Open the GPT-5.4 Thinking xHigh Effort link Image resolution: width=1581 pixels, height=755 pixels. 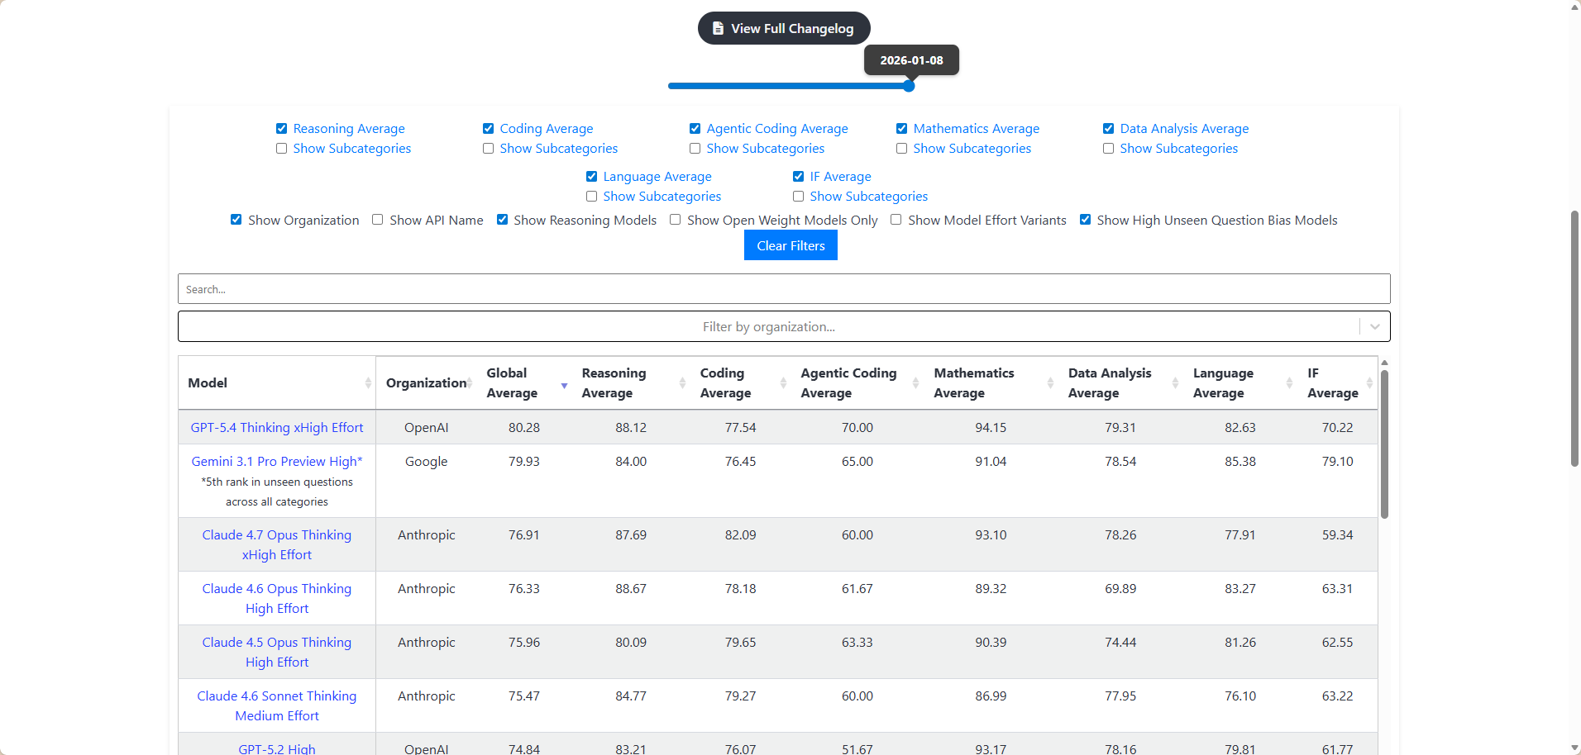click(x=277, y=428)
